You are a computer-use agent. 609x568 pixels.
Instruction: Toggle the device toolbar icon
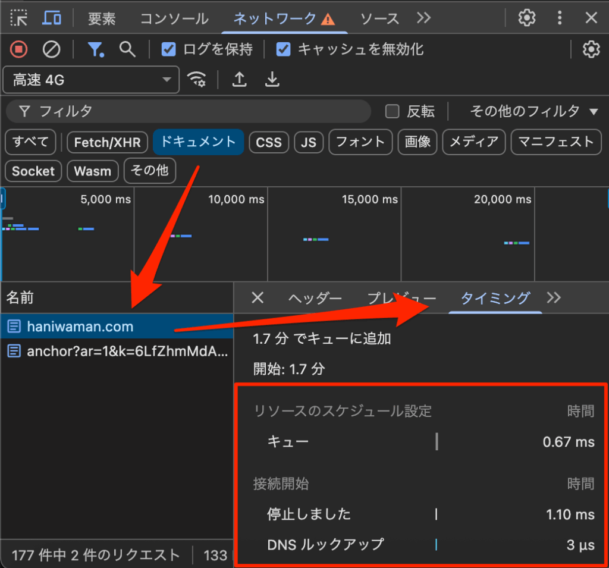point(52,18)
